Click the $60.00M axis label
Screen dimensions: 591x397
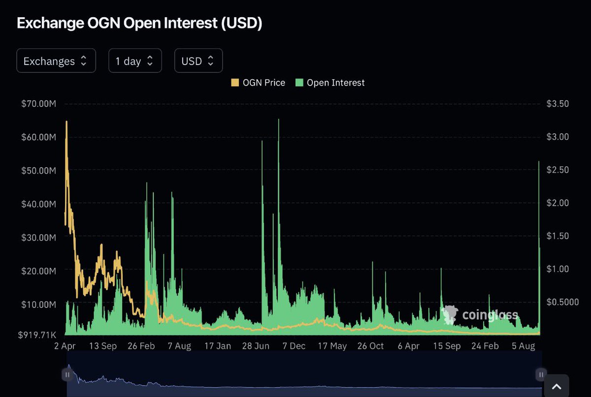click(39, 137)
